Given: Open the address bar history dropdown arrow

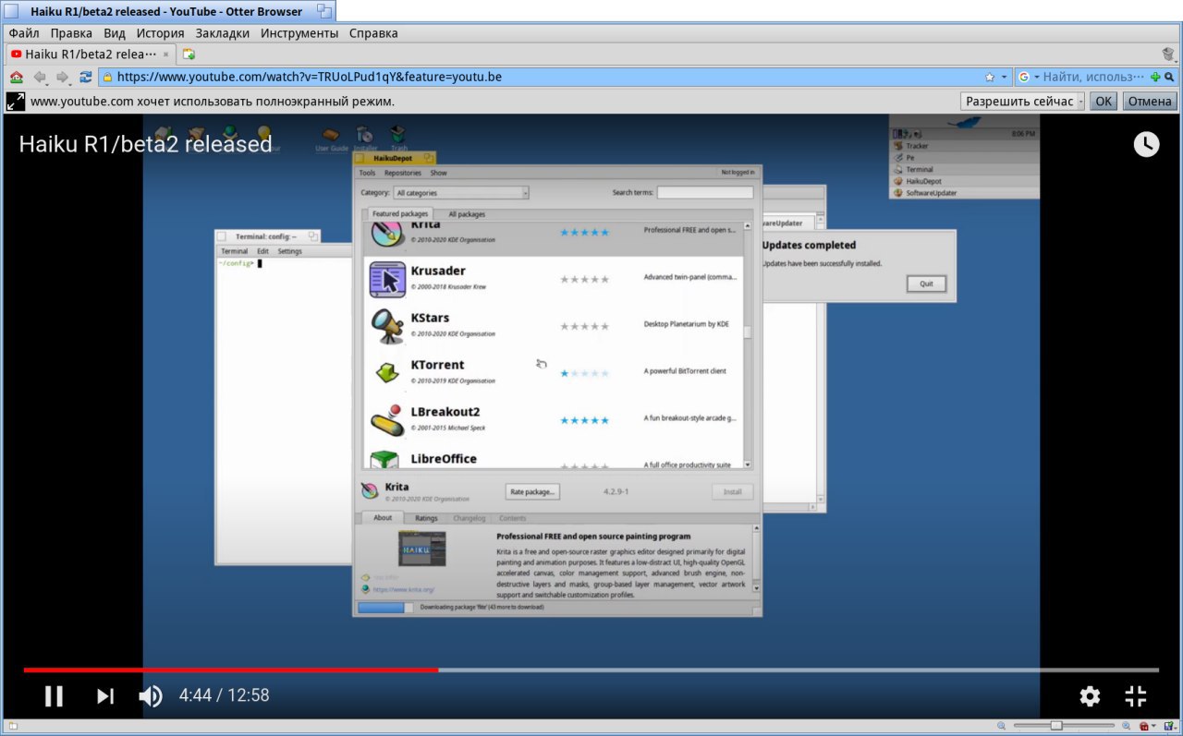Looking at the screenshot, I should point(1004,78).
